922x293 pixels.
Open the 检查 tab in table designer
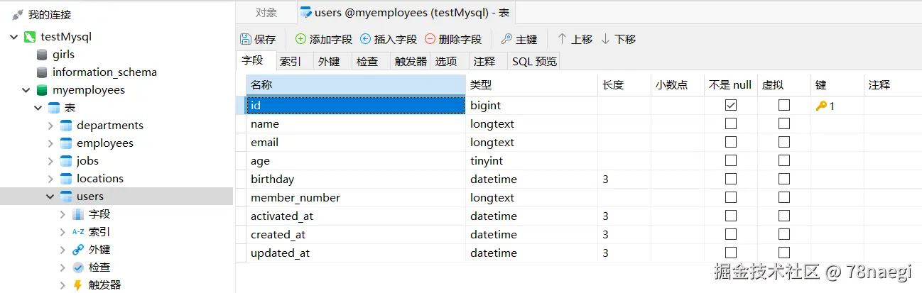click(x=367, y=62)
